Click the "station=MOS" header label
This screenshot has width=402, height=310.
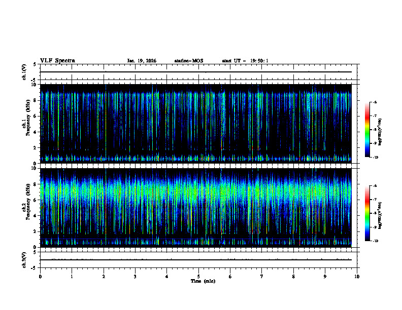(189, 61)
